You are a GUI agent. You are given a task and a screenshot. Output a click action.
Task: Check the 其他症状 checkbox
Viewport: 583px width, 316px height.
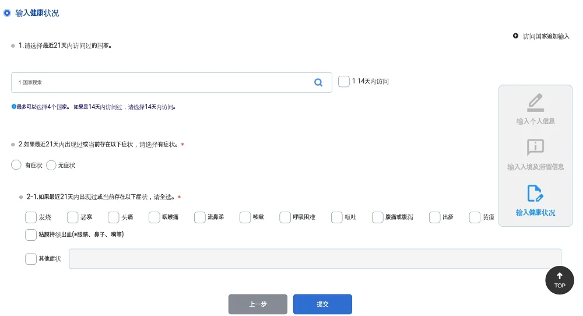31,259
